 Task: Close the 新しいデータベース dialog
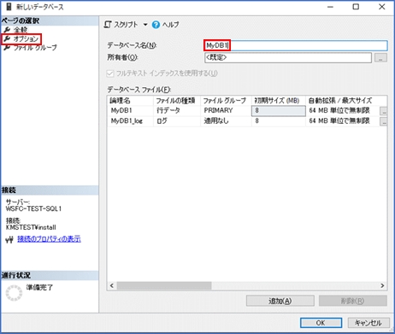tap(382, 7)
